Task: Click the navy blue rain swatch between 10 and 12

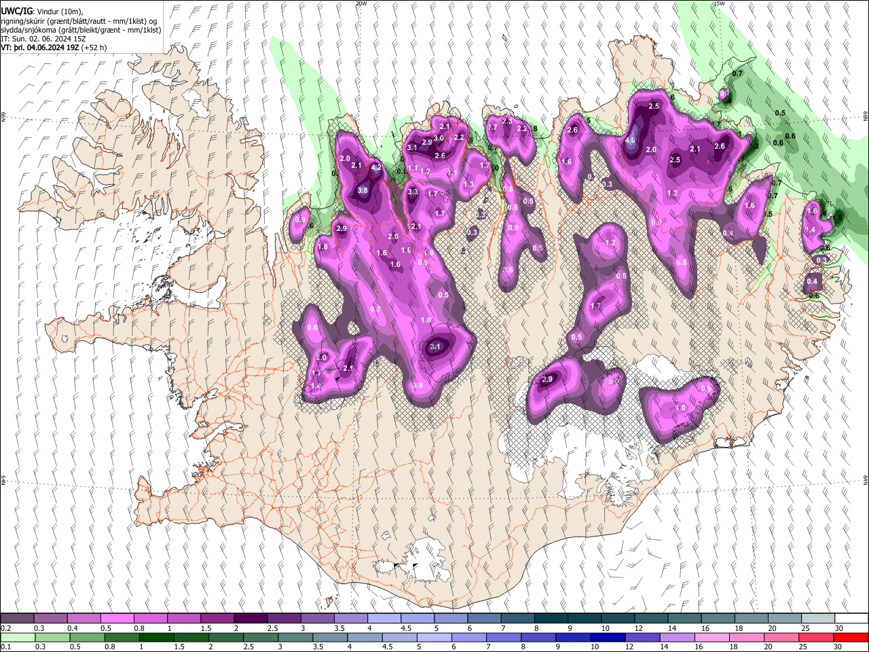Action: click(608, 637)
